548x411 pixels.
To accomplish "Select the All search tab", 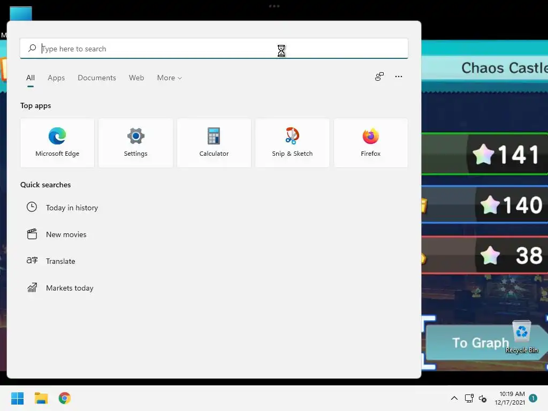I will [31, 78].
